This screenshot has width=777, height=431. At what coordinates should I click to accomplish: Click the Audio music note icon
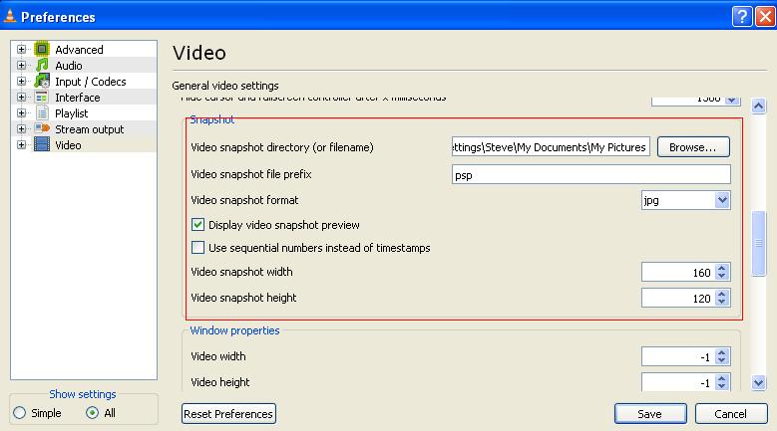[x=42, y=66]
